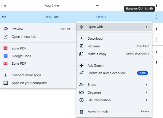This screenshot has width=163, height=118.
Task: Choose Preview from the submenu
Action: (38, 29)
